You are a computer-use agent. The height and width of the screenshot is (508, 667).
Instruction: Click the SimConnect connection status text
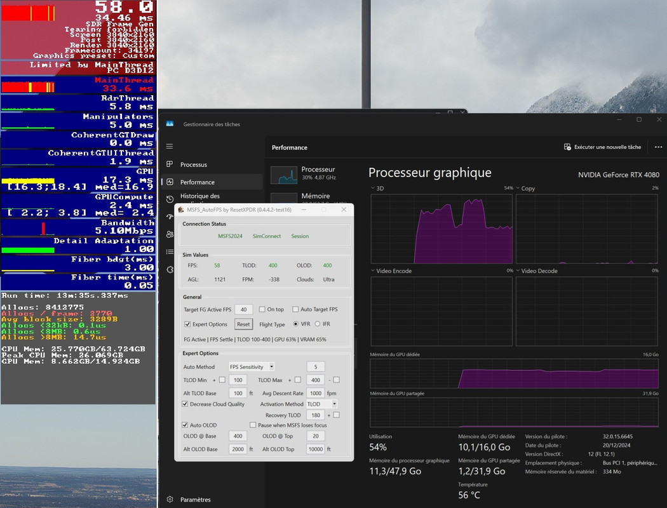(267, 236)
